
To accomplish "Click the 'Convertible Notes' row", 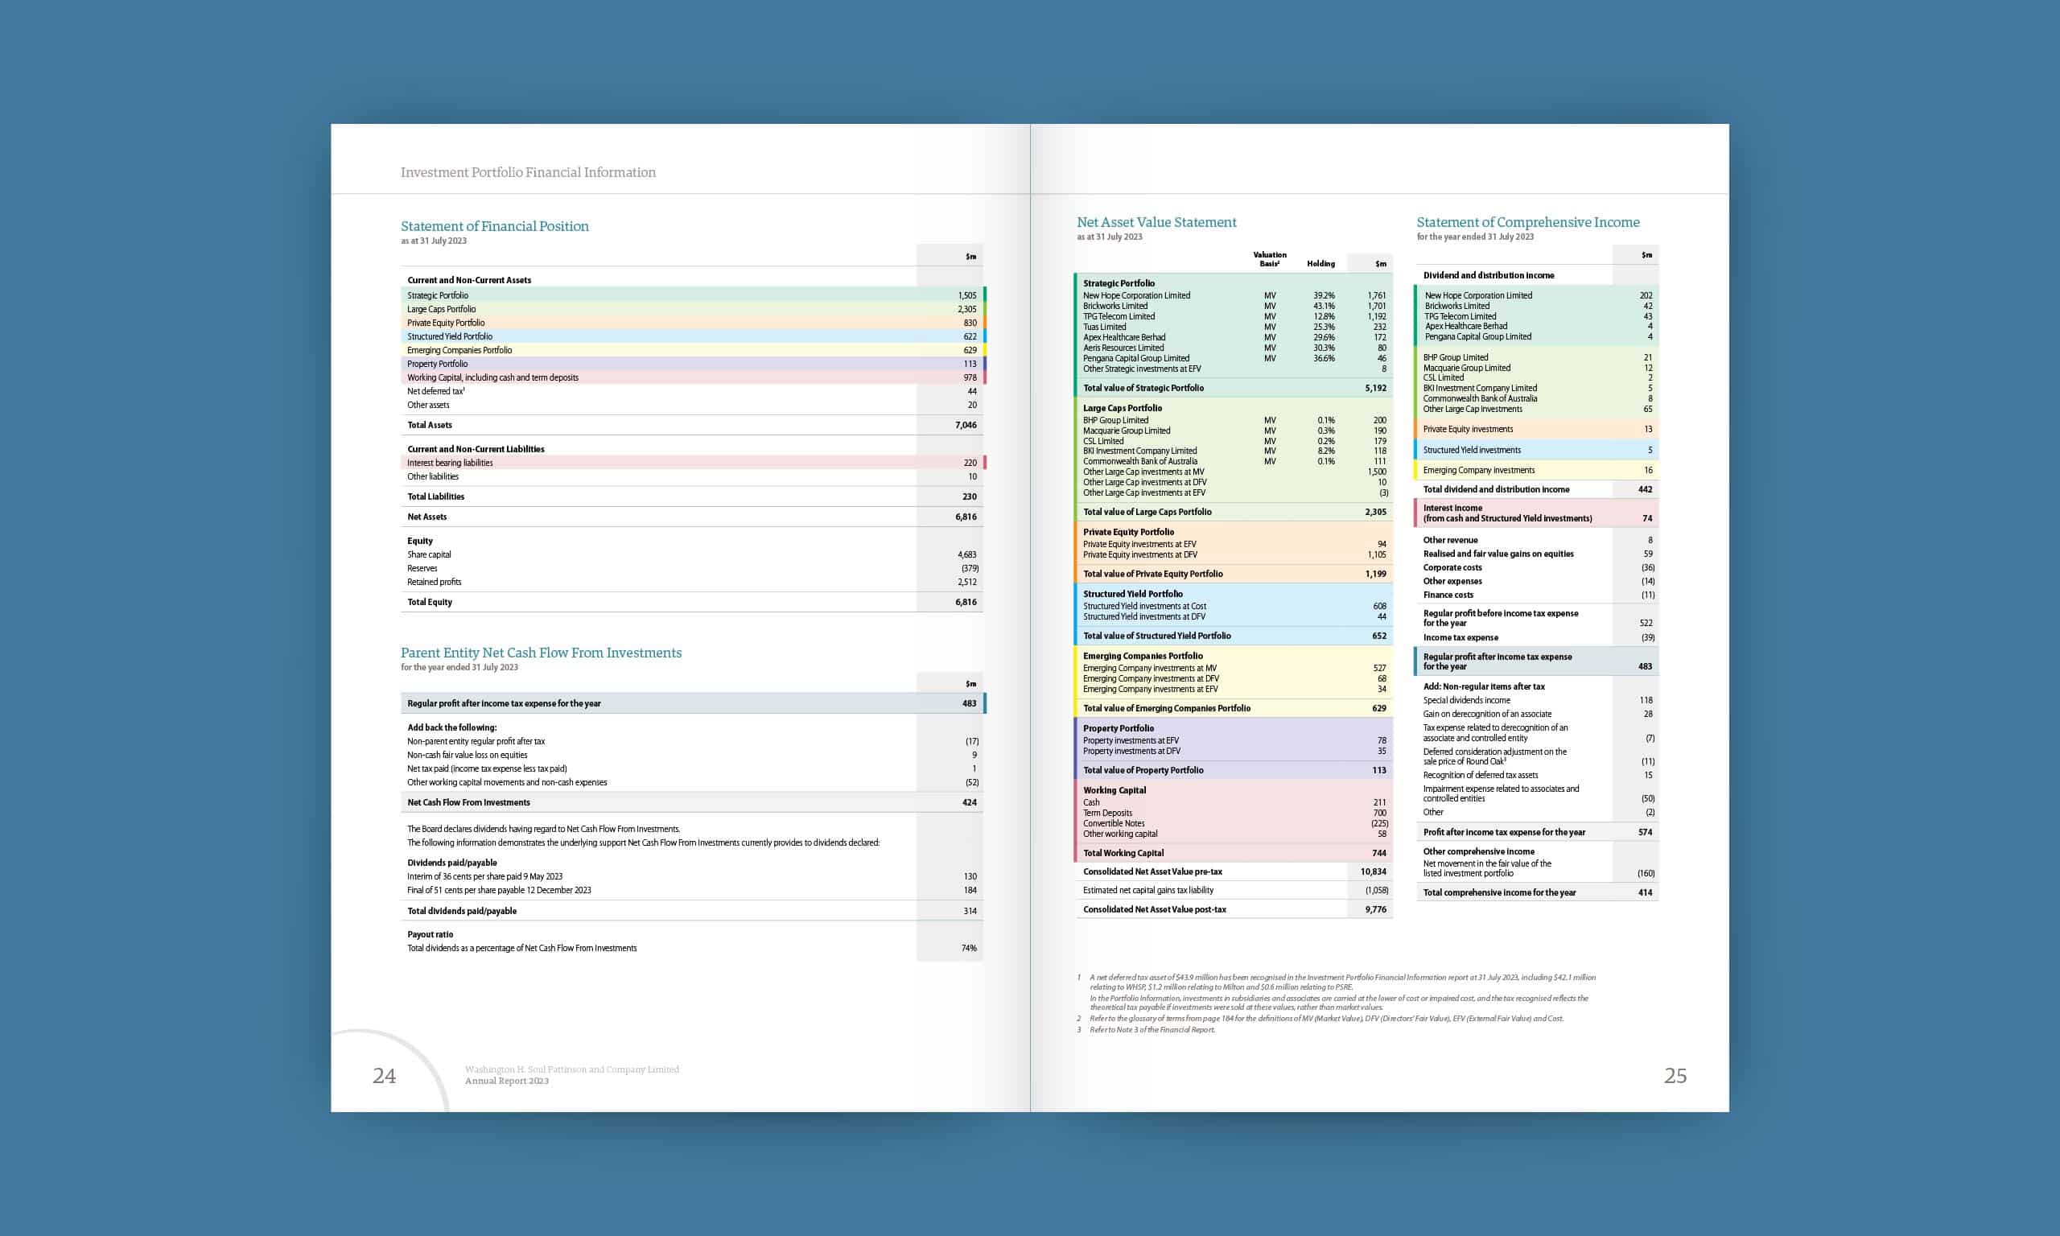I will [x=1234, y=823].
